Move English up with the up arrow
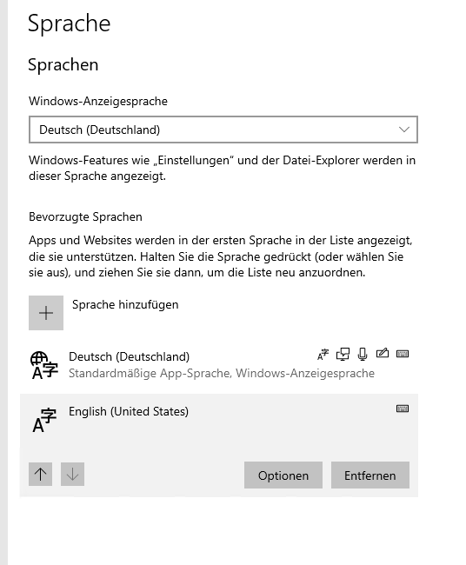The image size is (466, 565). [x=40, y=475]
